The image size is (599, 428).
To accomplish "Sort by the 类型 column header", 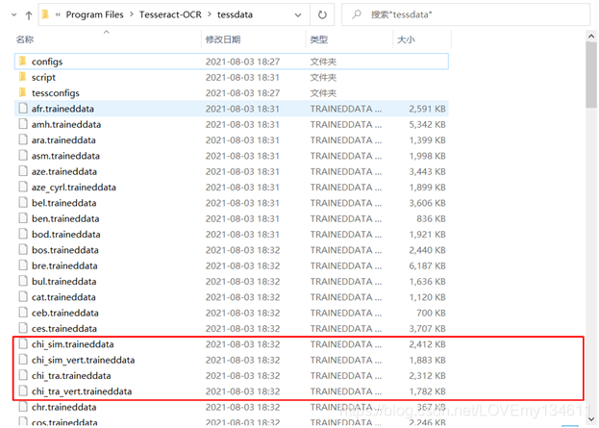I will (x=319, y=39).
